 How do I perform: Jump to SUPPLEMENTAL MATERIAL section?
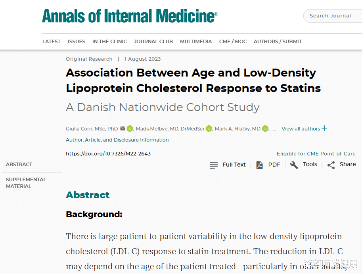(x=26, y=183)
